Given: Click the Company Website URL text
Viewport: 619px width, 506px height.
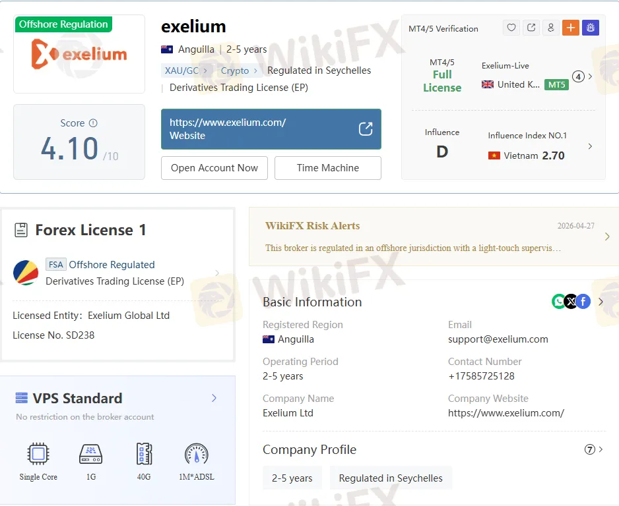Looking at the screenshot, I should coord(506,413).
